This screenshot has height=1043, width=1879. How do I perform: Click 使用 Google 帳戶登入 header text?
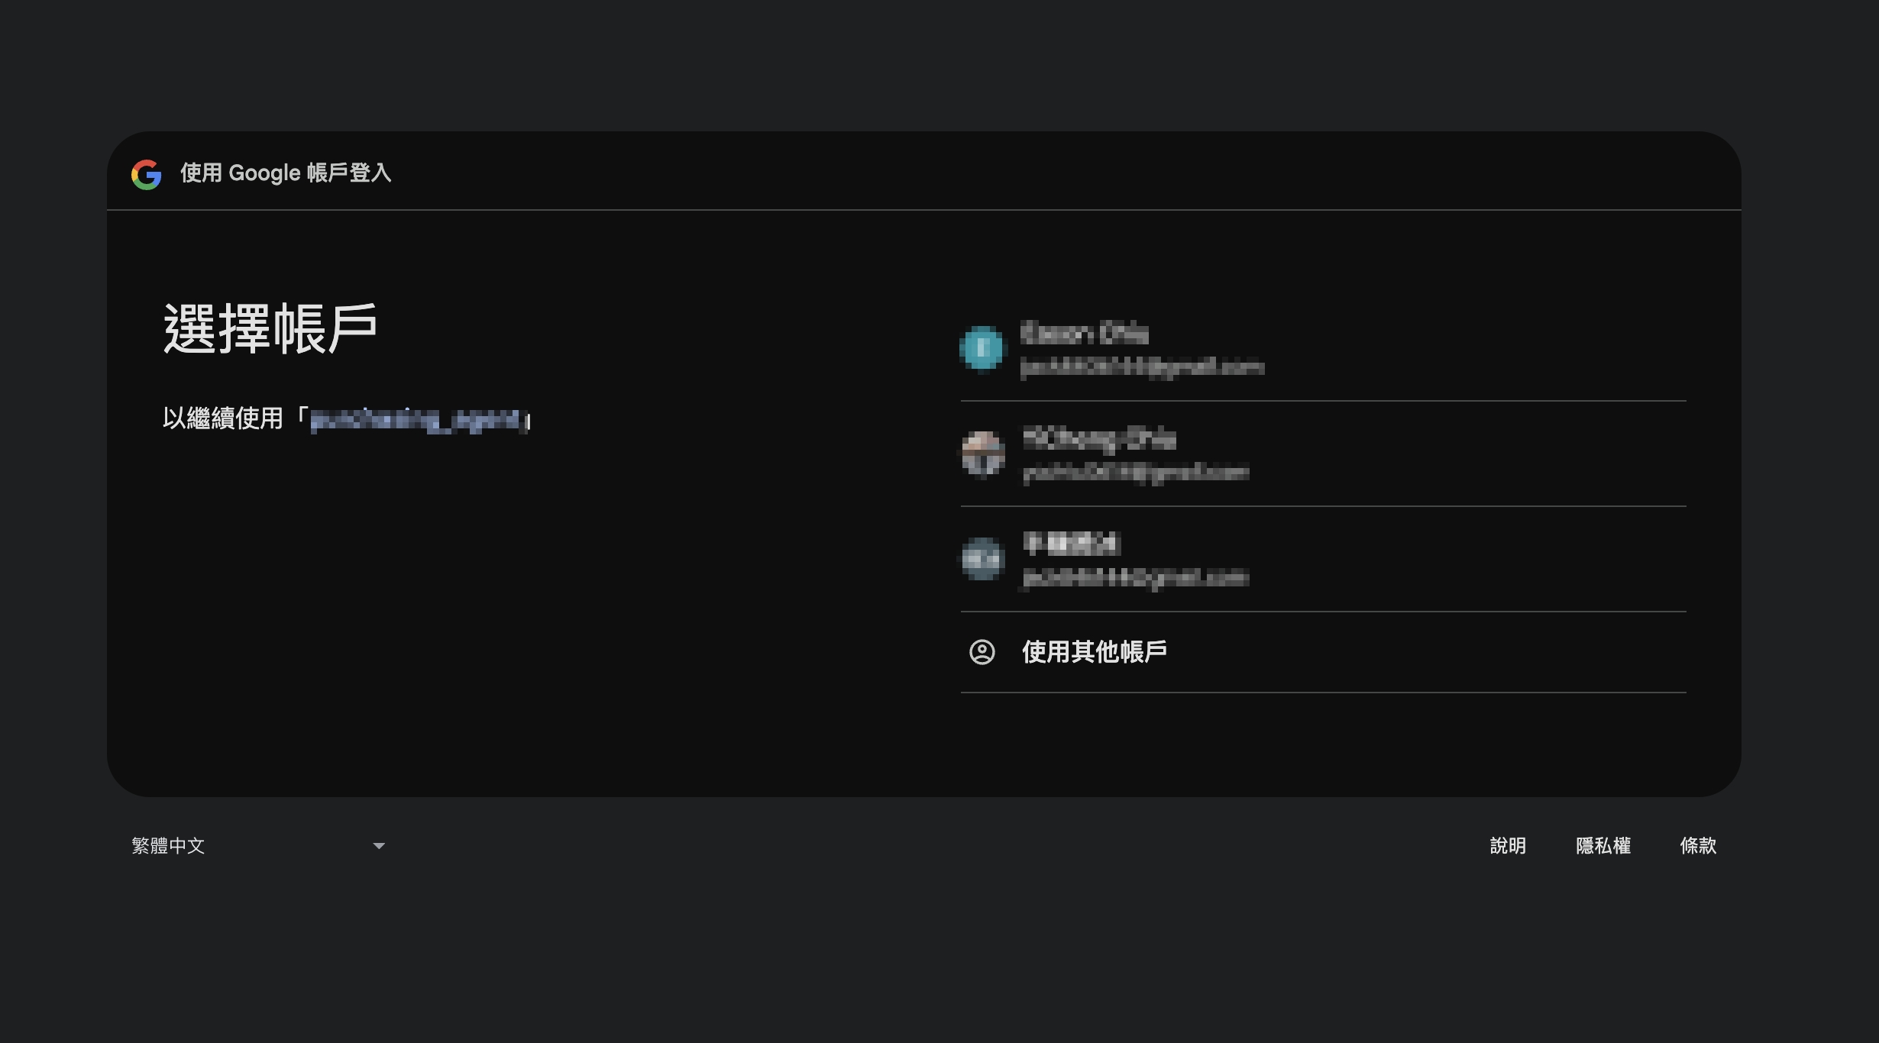click(x=286, y=173)
